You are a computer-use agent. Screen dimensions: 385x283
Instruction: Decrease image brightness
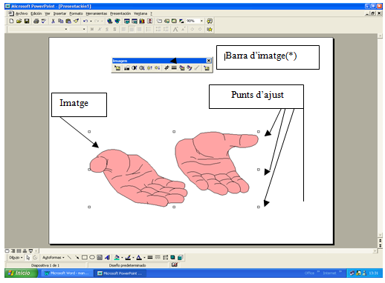[x=157, y=68]
